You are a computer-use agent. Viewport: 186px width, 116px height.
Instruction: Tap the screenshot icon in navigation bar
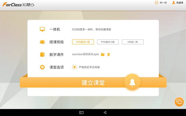81,113
